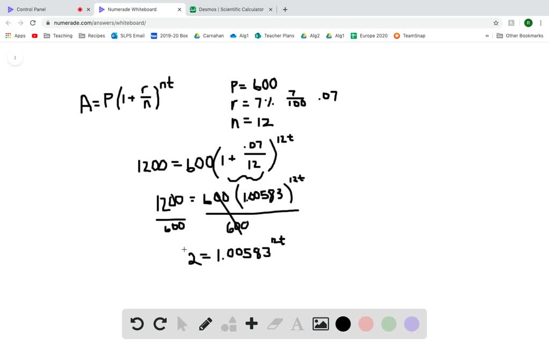Click the plus tool to add an element
The image size is (549, 343).
[251, 324]
